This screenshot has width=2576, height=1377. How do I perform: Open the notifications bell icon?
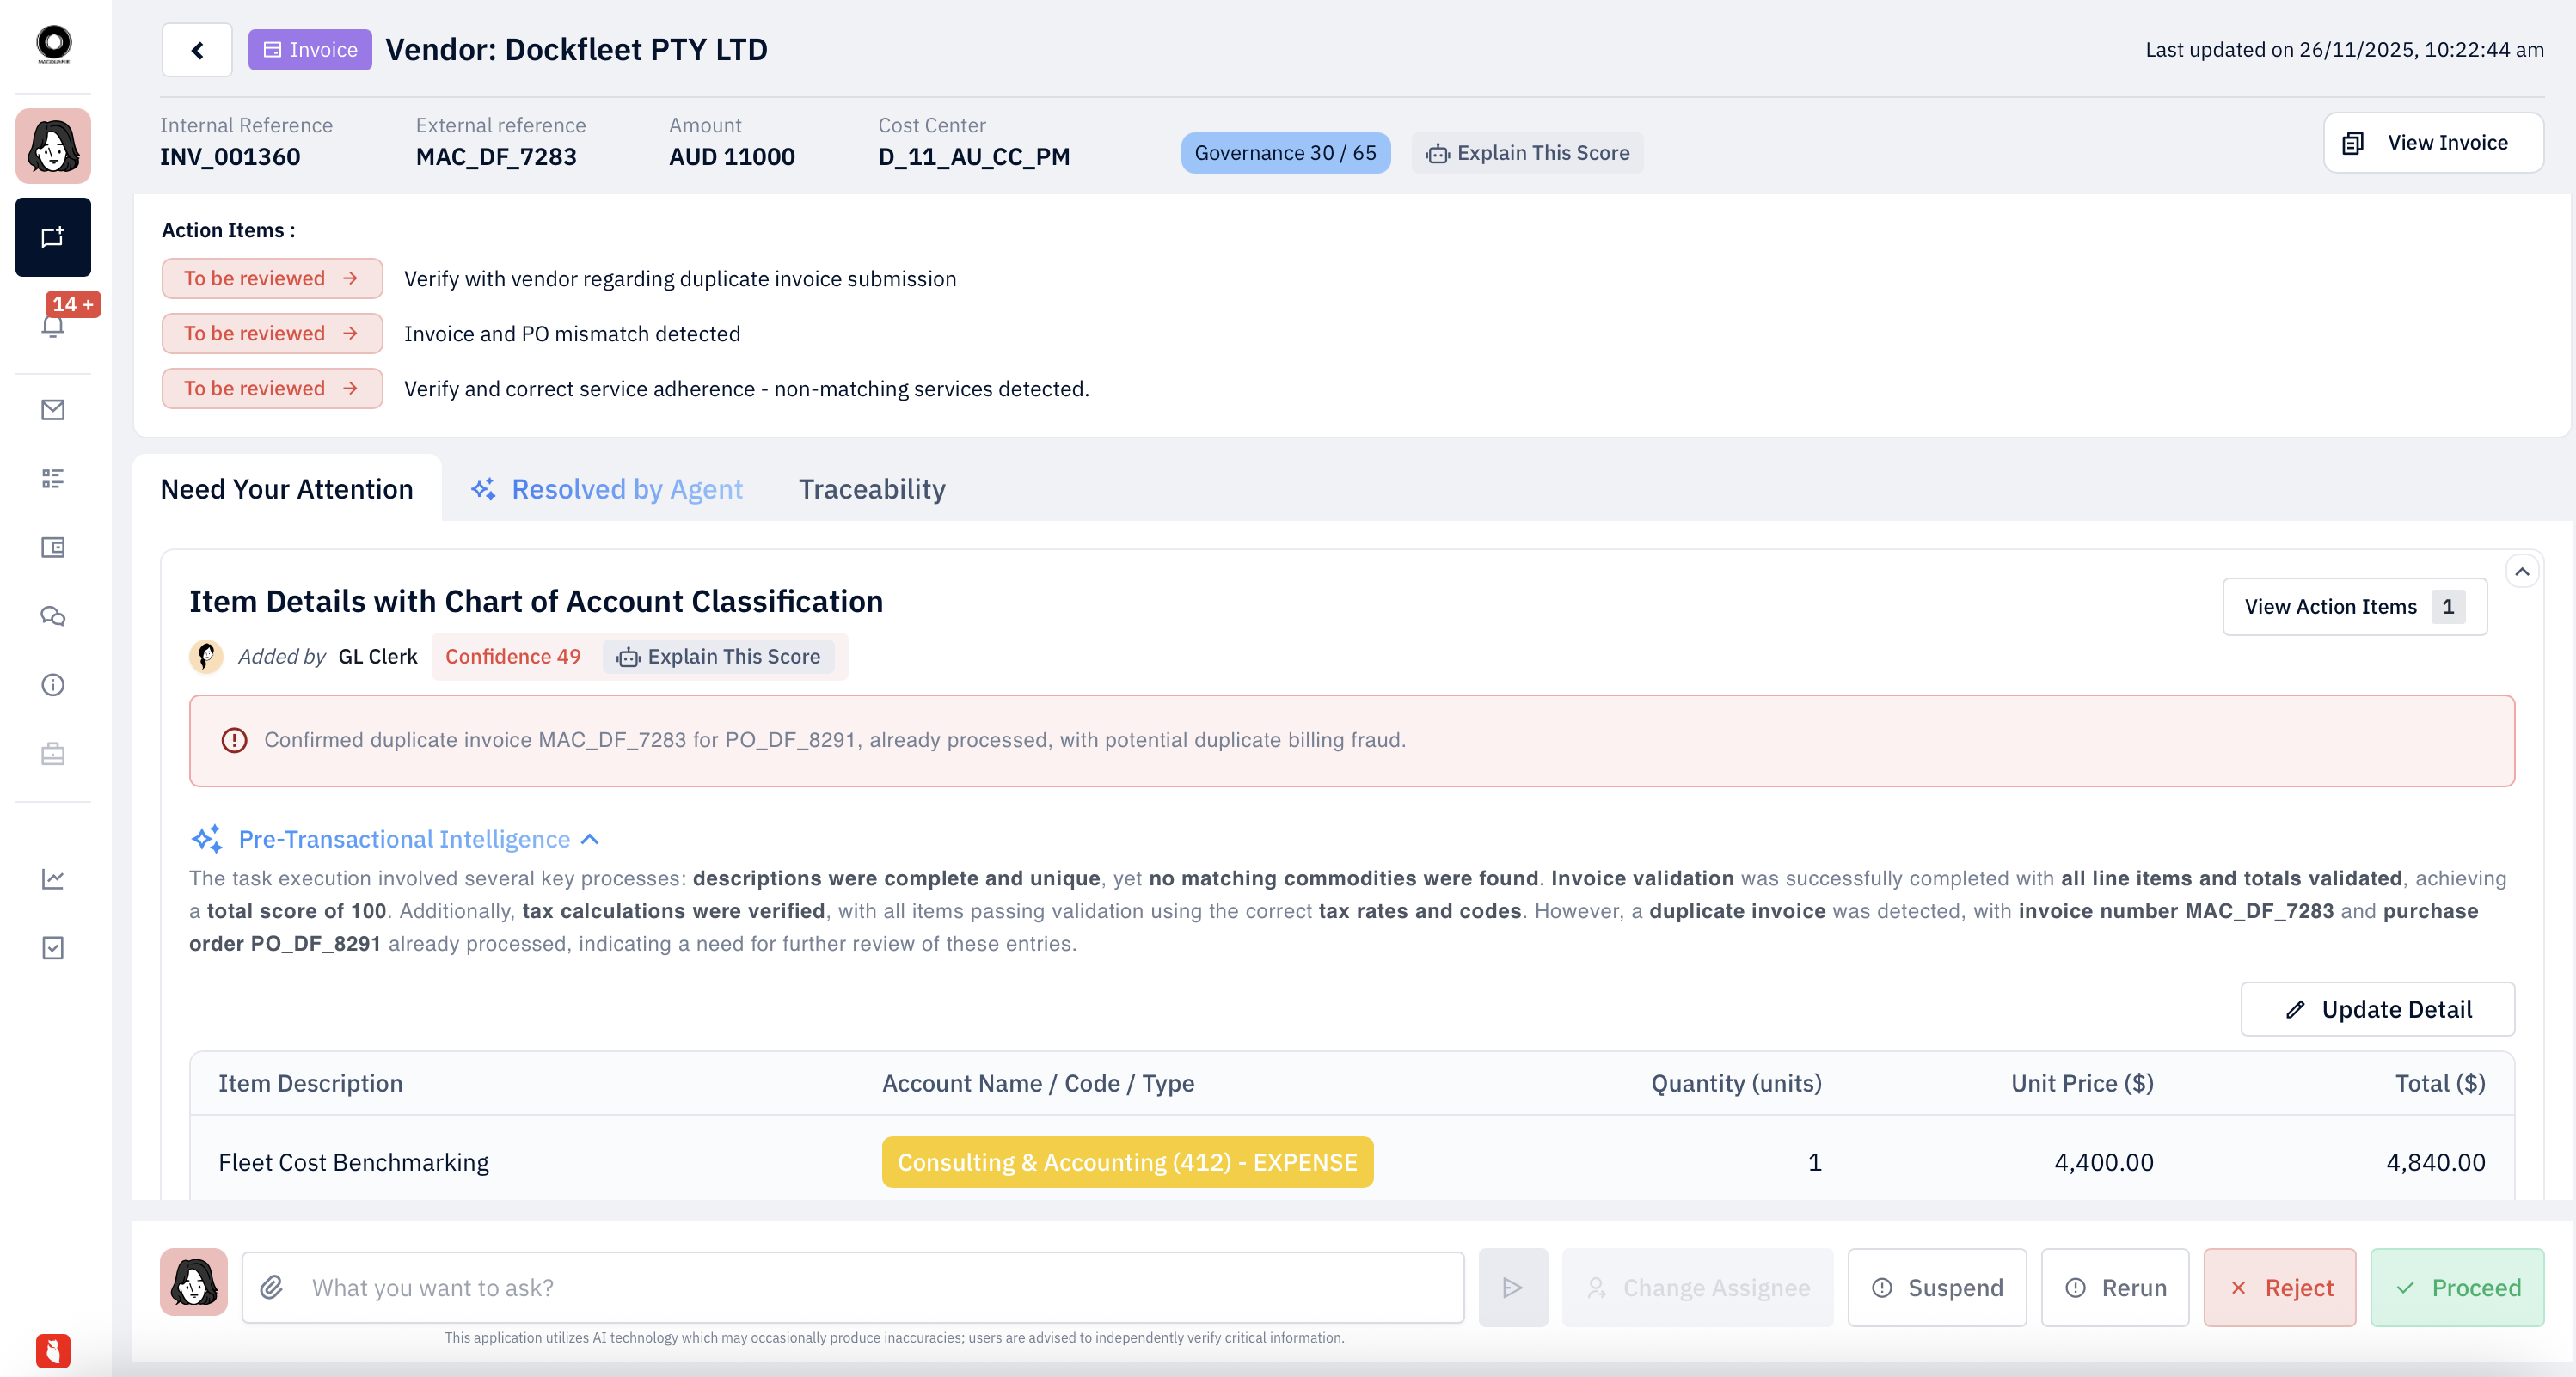click(53, 326)
